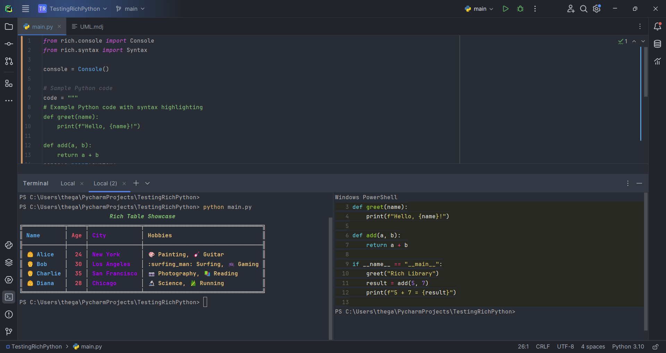Image resolution: width=666 pixels, height=353 pixels.
Task: Toggle the file read-only lock icon
Action: click(655, 347)
